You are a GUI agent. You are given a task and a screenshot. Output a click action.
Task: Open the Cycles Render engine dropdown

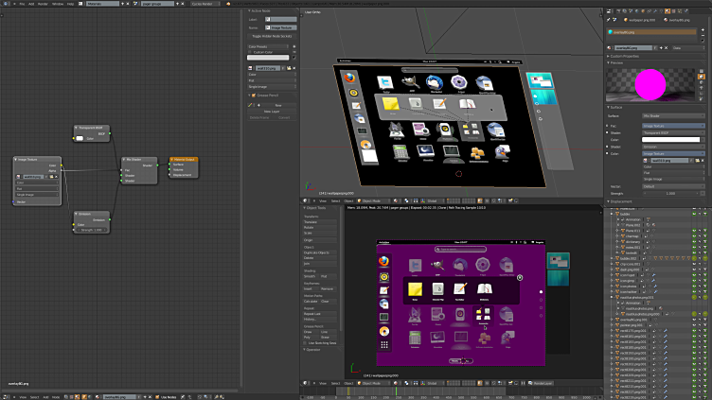pos(204,4)
